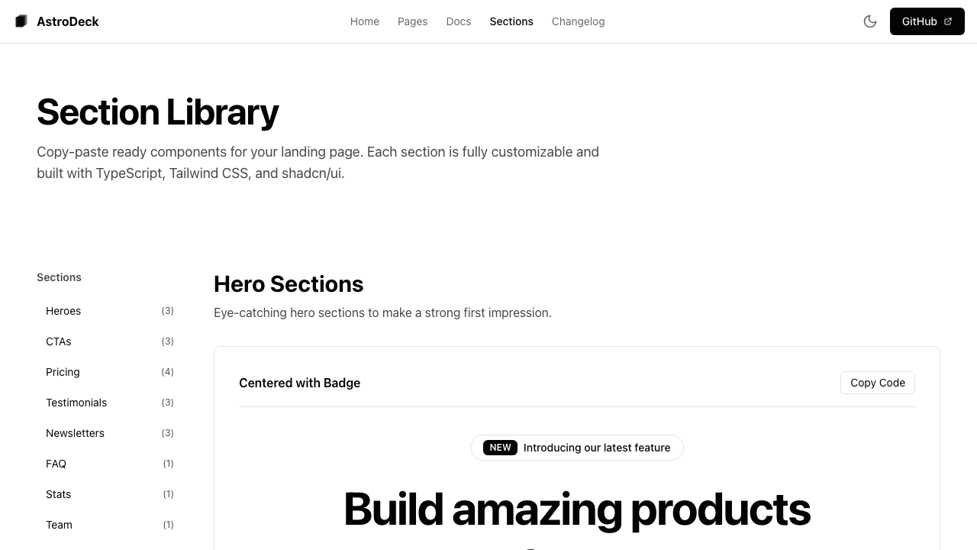Open the Home nav link
This screenshot has height=550, width=977.
click(365, 21)
